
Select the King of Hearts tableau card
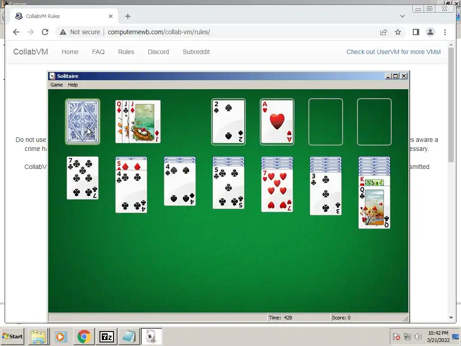pos(374,181)
